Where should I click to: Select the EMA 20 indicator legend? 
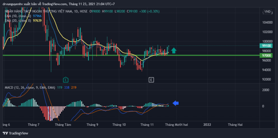pos(18,21)
